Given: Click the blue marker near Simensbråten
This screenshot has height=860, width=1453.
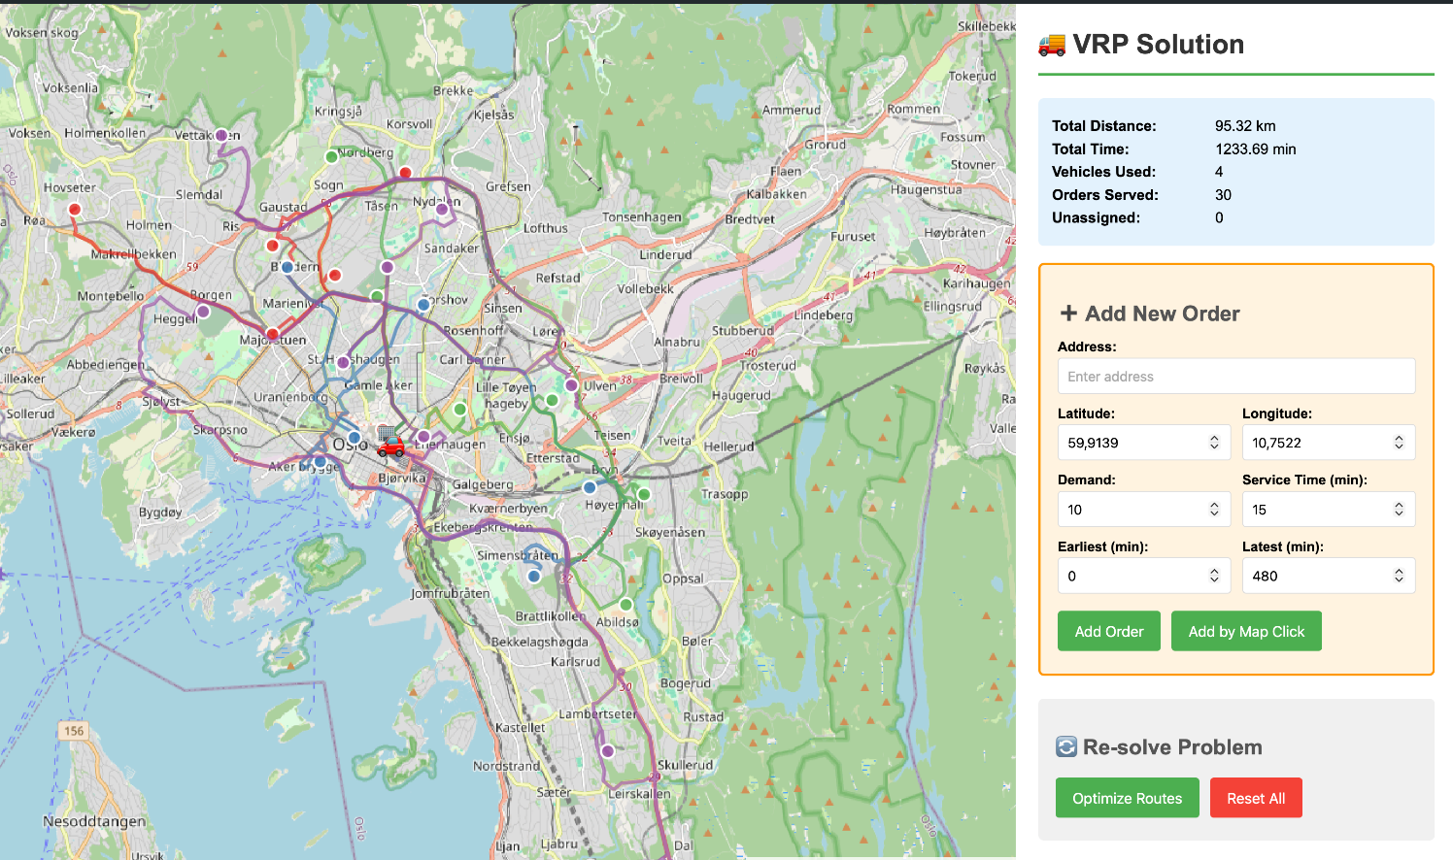Looking at the screenshot, I should click(x=533, y=576).
